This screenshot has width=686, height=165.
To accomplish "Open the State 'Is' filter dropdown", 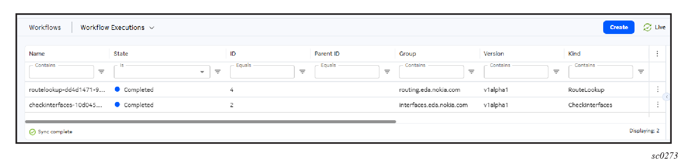I will (202, 72).
